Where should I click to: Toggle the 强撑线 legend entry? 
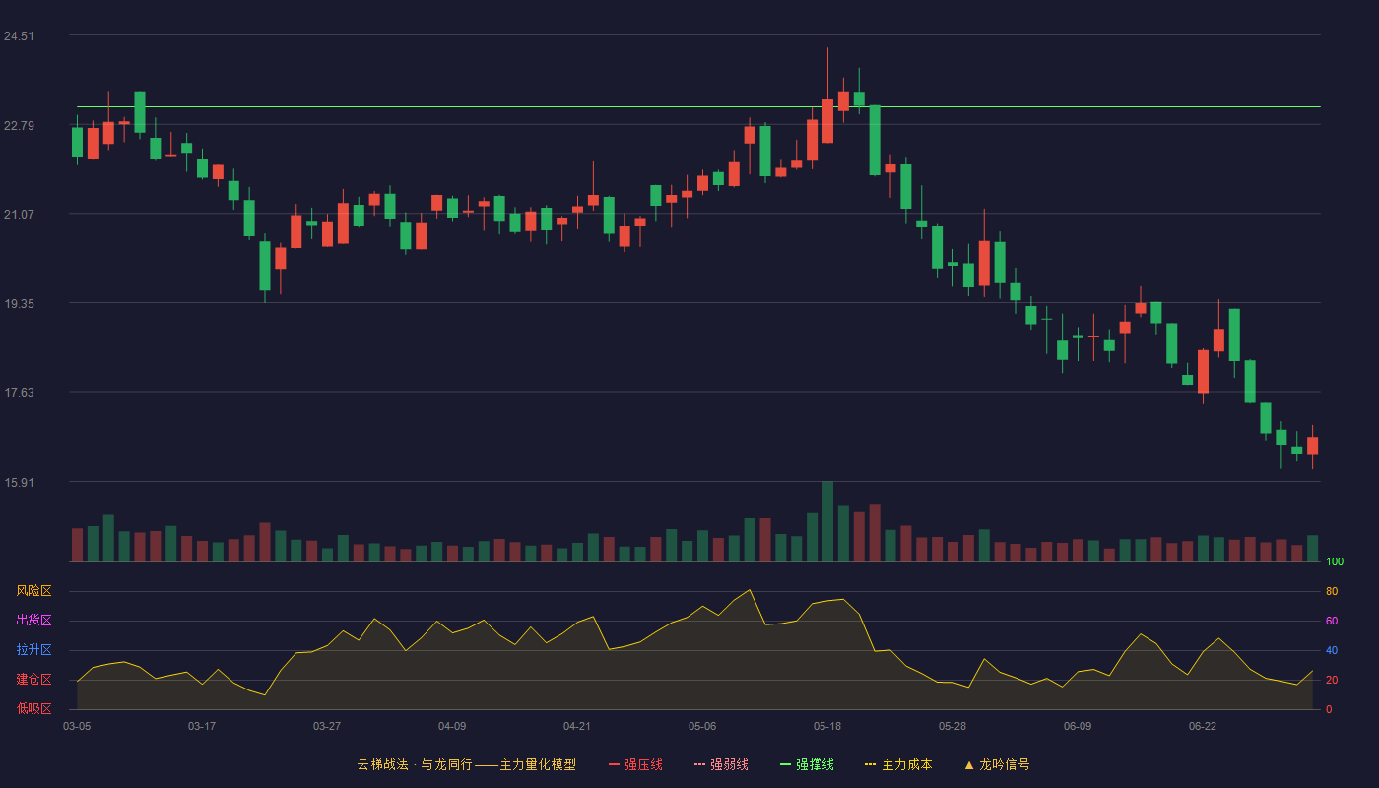[x=807, y=764]
